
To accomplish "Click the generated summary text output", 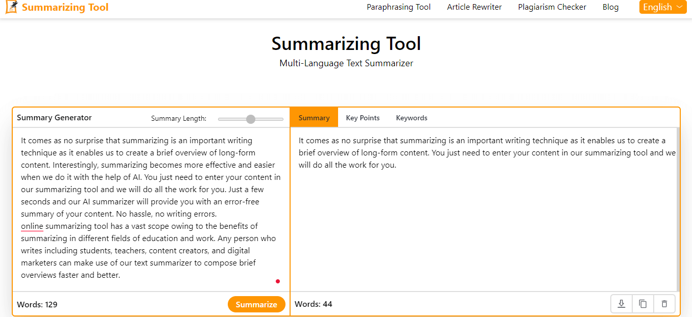I will coord(487,153).
